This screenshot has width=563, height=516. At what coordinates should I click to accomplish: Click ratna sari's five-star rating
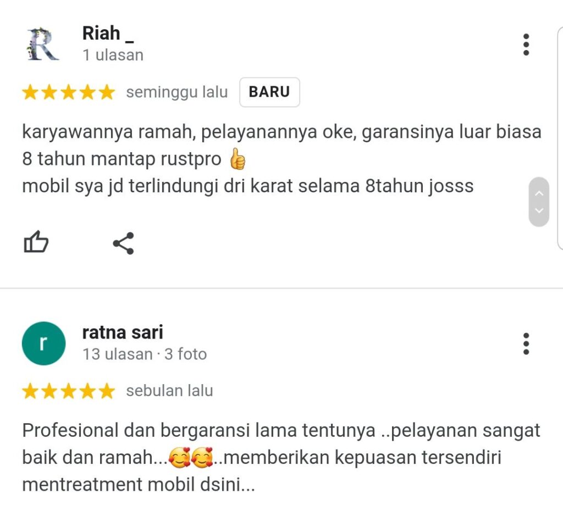(x=69, y=391)
